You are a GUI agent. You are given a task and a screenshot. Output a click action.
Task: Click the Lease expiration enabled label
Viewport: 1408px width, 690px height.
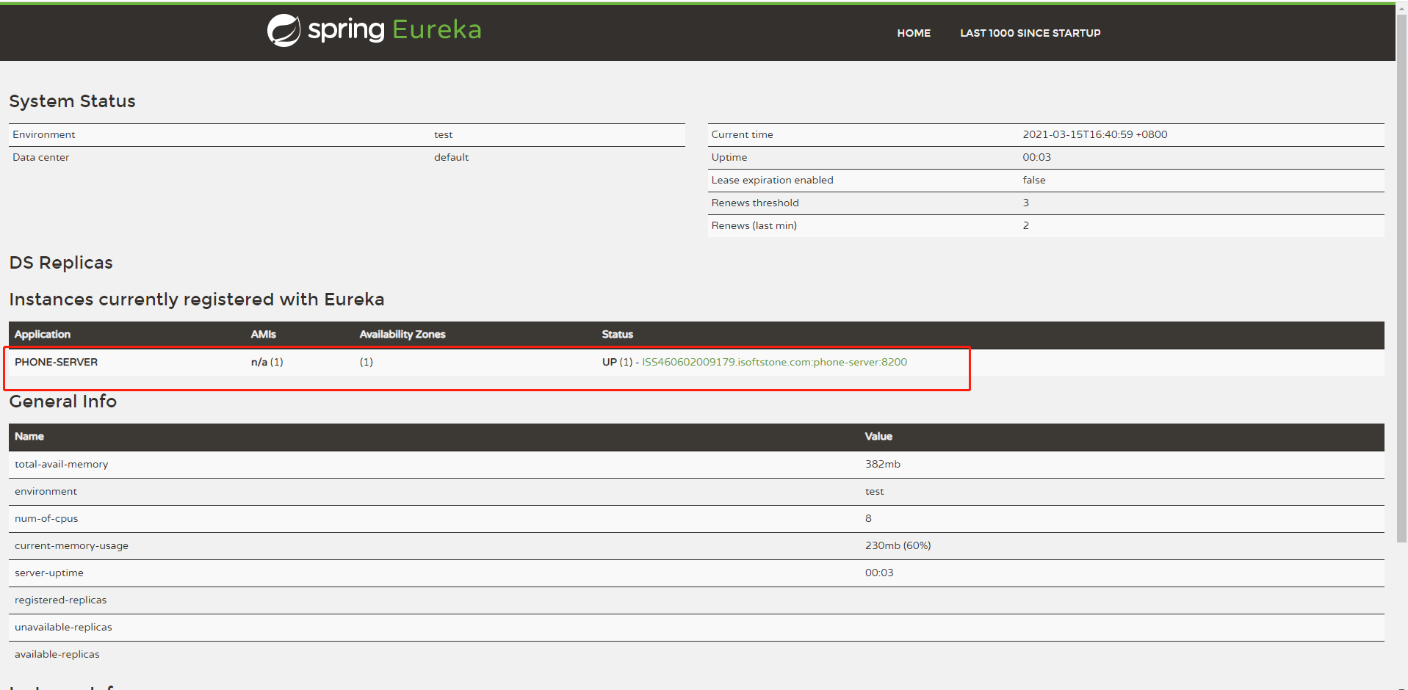click(x=772, y=180)
